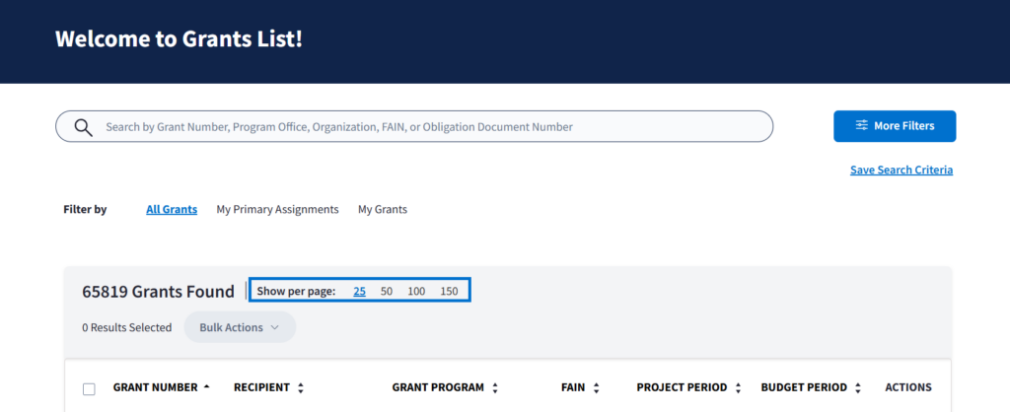Focus the grant search input field

(x=424, y=127)
